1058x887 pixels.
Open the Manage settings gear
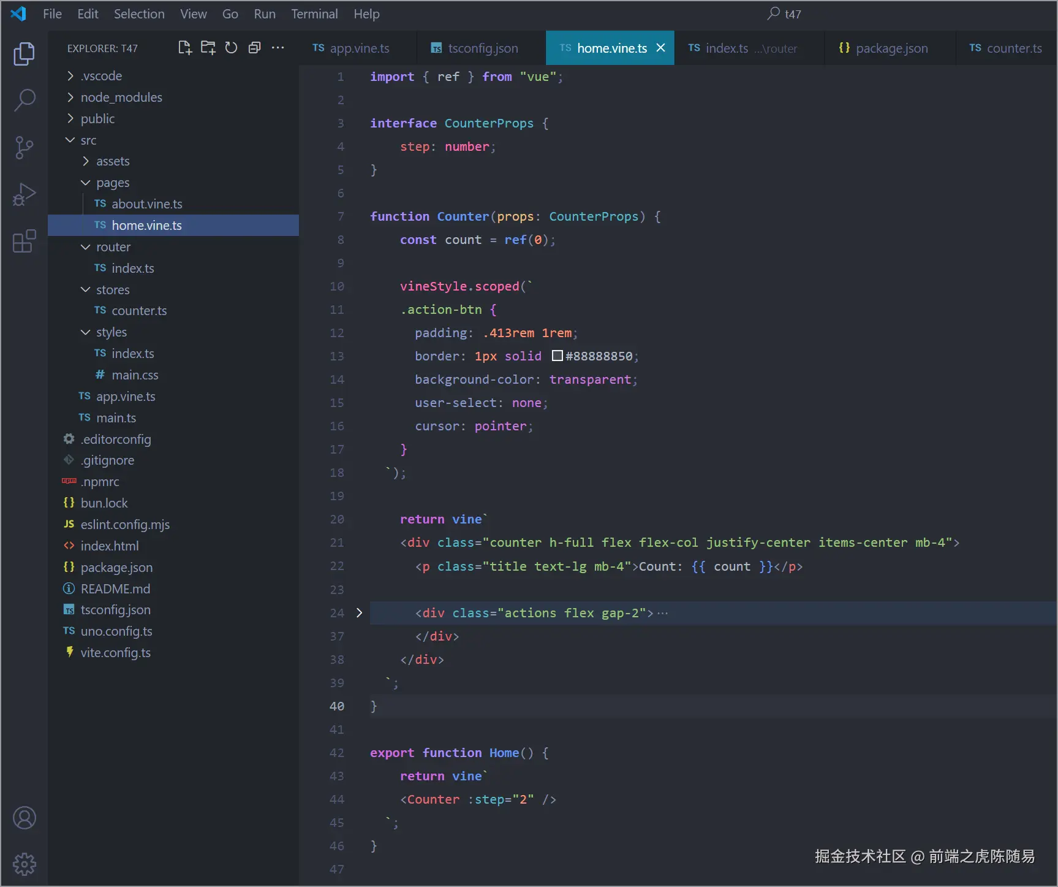coord(24,864)
